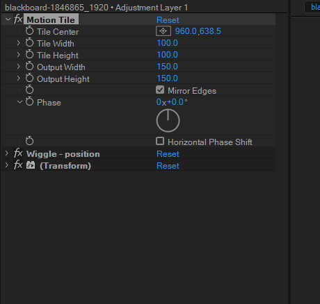
Task: Click the Phase property label
Action: tap(49, 103)
